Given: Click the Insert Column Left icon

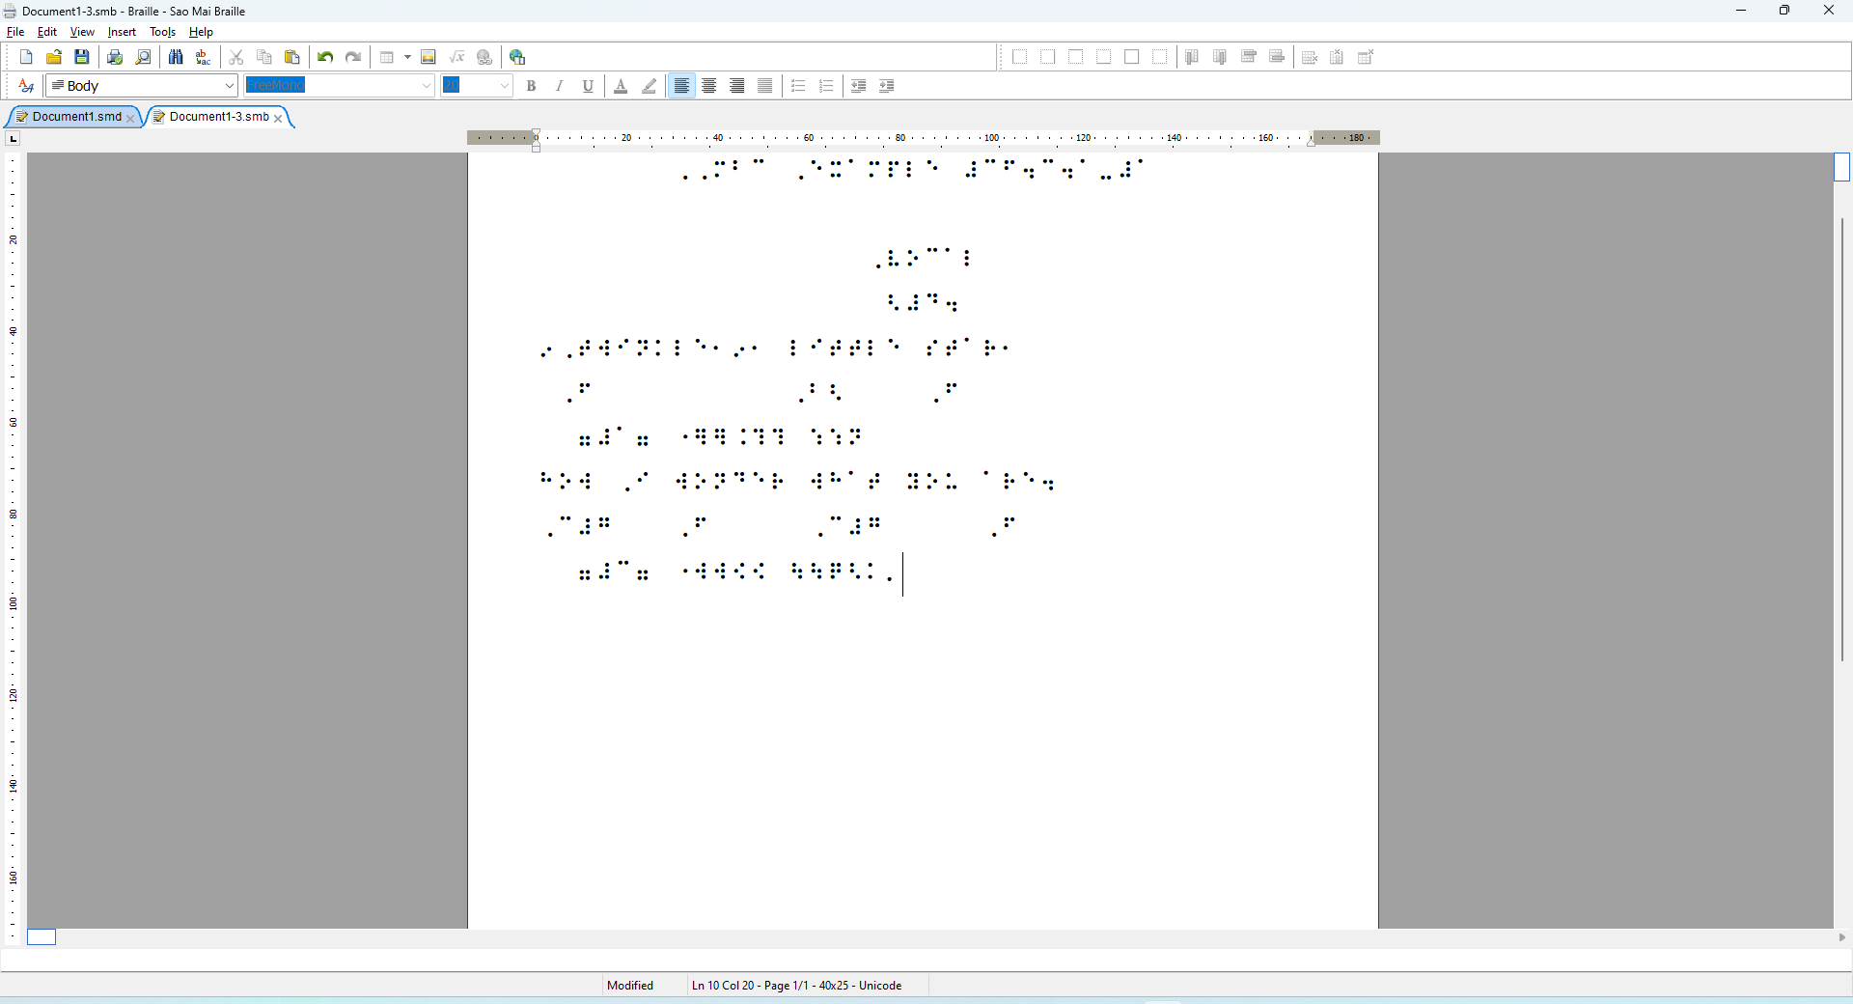Looking at the screenshot, I should [1192, 57].
